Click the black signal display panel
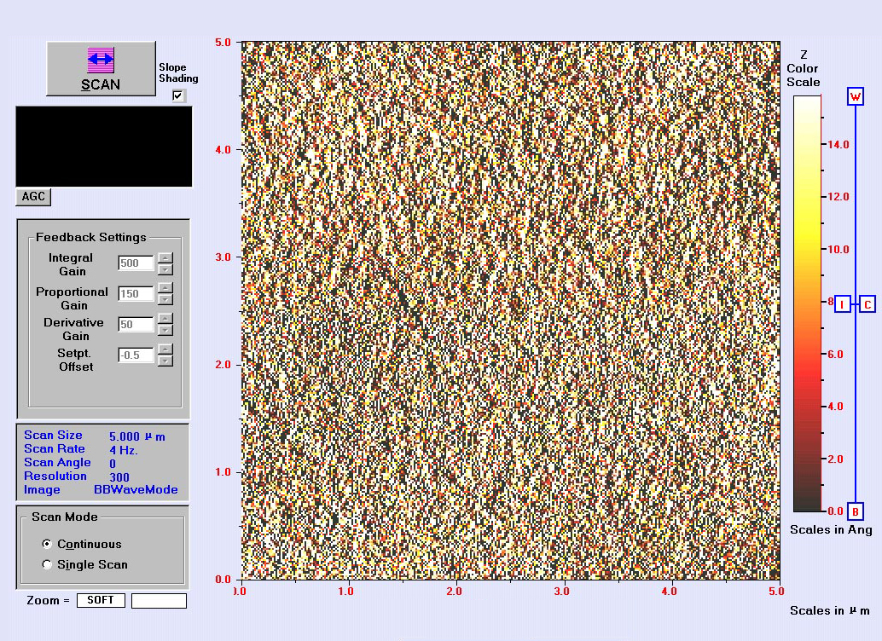Image resolution: width=882 pixels, height=641 pixels. (103, 147)
